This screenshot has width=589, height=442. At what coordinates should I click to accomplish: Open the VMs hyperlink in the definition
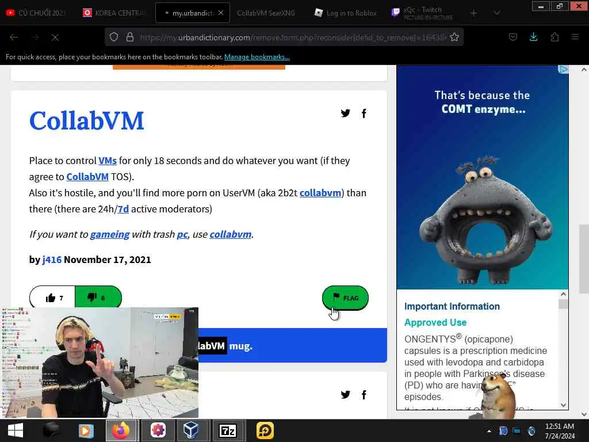108,161
